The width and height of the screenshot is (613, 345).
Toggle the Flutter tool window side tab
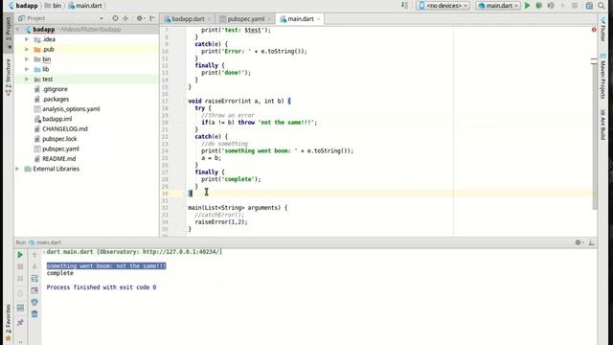point(602,30)
